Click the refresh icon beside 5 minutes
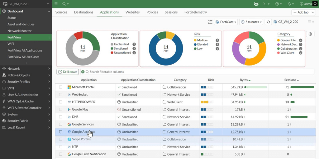 (268, 22)
